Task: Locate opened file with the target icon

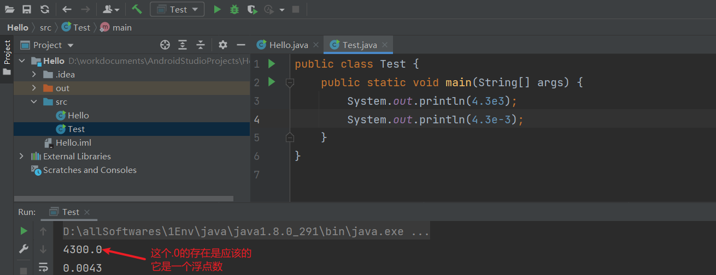Action: tap(165, 45)
